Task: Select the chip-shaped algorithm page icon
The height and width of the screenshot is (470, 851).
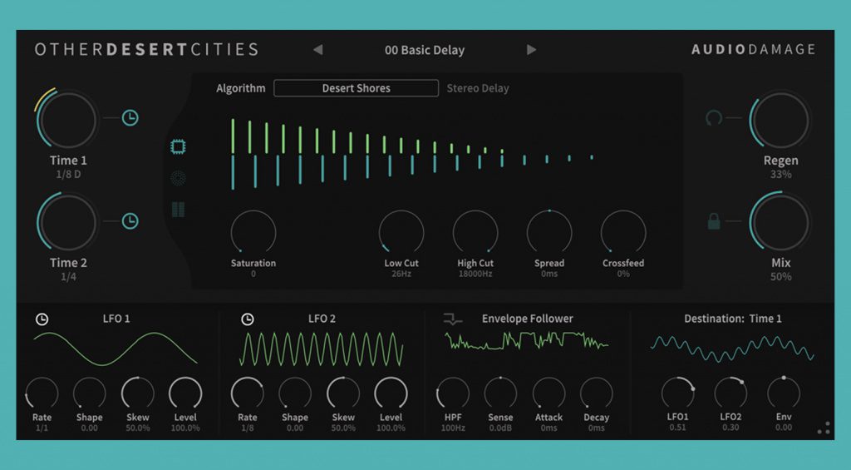Action: [178, 146]
